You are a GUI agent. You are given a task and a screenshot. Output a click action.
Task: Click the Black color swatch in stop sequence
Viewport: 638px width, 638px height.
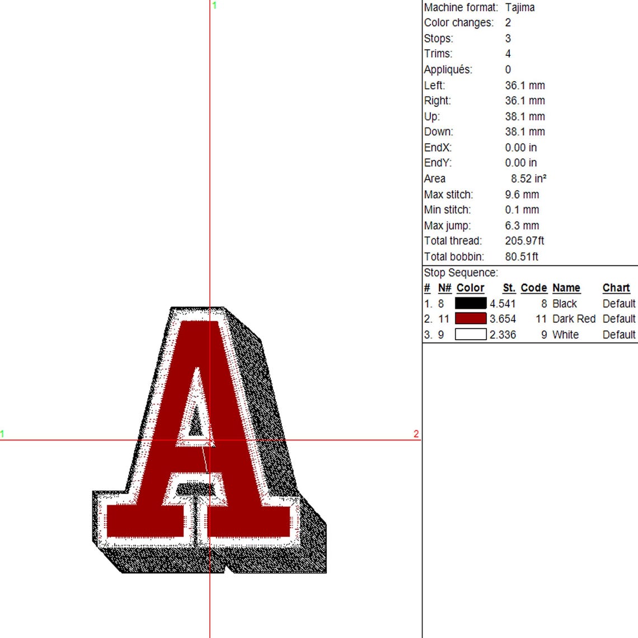470,303
